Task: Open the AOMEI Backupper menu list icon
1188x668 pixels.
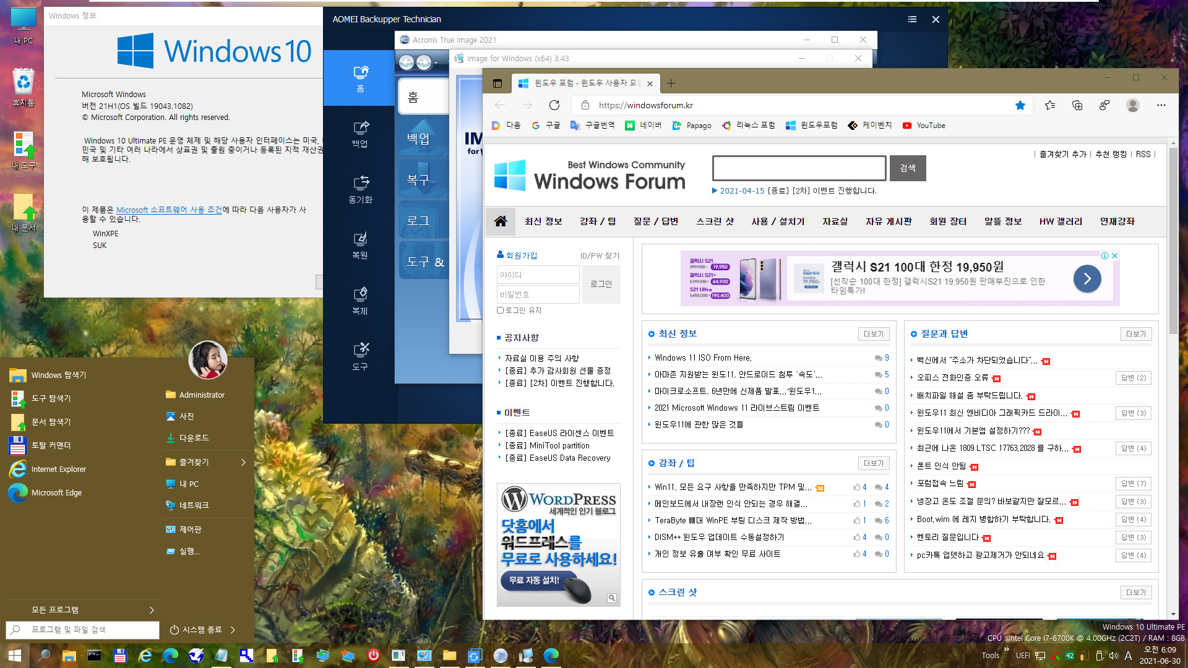Action: 912,19
